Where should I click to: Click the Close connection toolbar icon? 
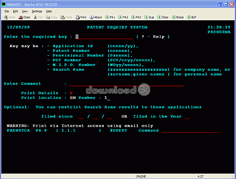25,17
